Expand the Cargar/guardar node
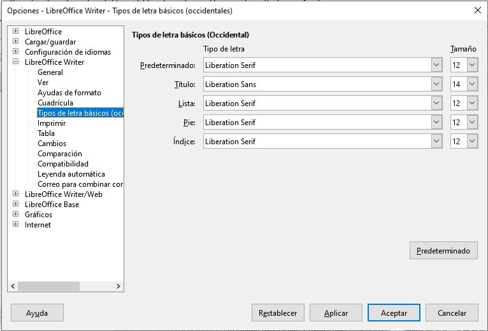The image size is (488, 331). click(15, 41)
